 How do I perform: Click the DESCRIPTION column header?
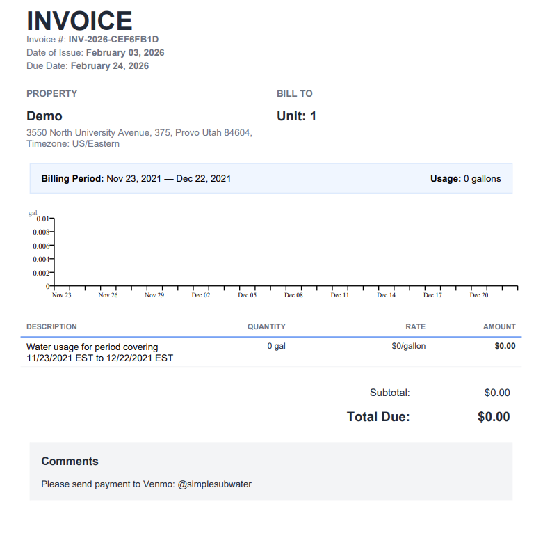(x=51, y=326)
